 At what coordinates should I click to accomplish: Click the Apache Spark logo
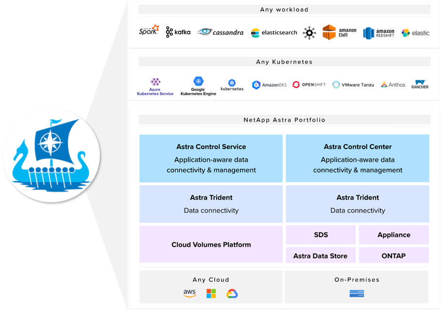point(149,30)
